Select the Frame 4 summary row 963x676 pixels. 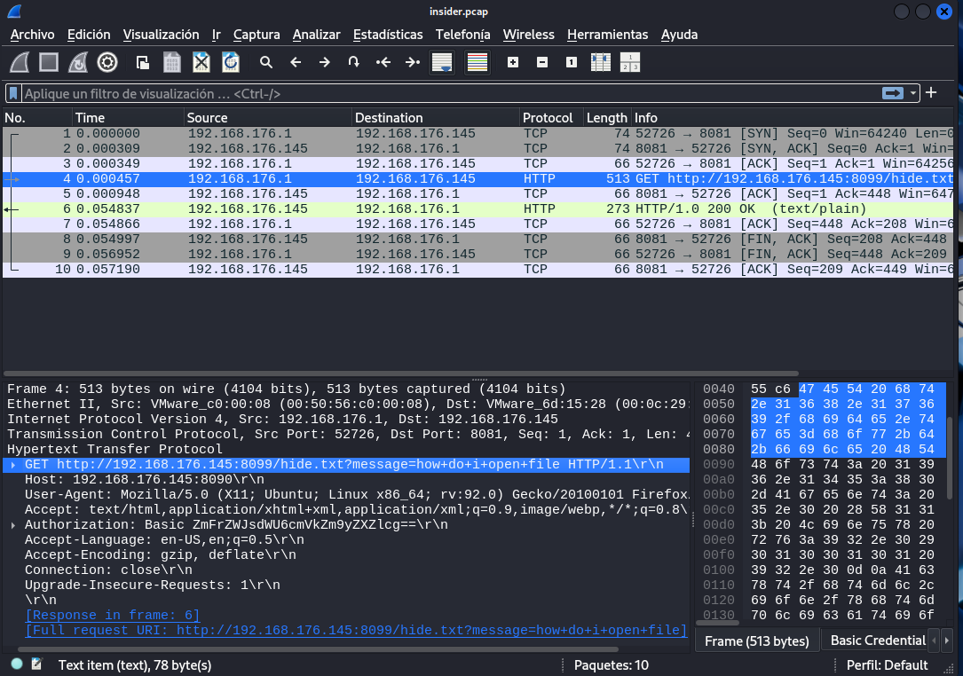347,389
